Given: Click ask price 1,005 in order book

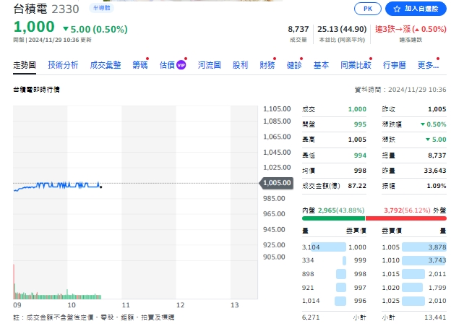Looking at the screenshot, I should (x=390, y=247).
